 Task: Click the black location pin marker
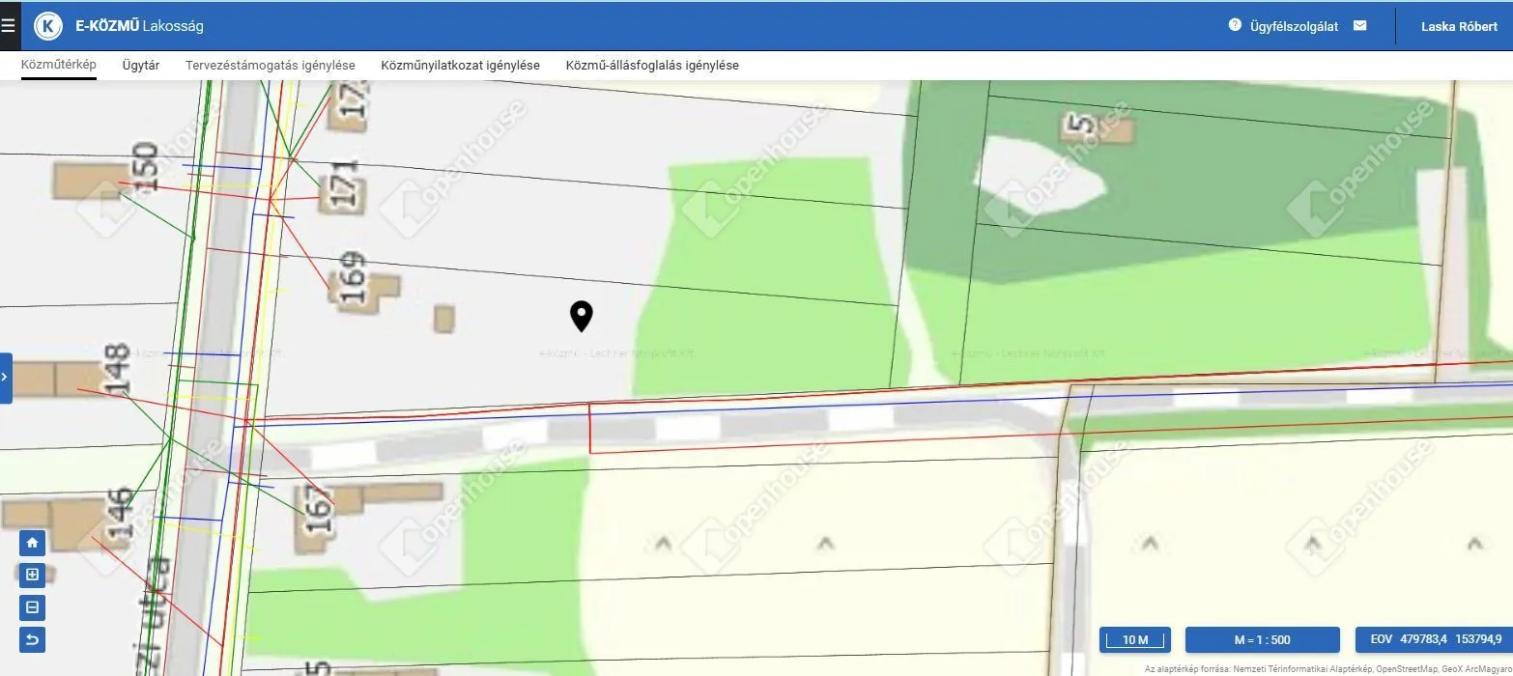coord(581,316)
